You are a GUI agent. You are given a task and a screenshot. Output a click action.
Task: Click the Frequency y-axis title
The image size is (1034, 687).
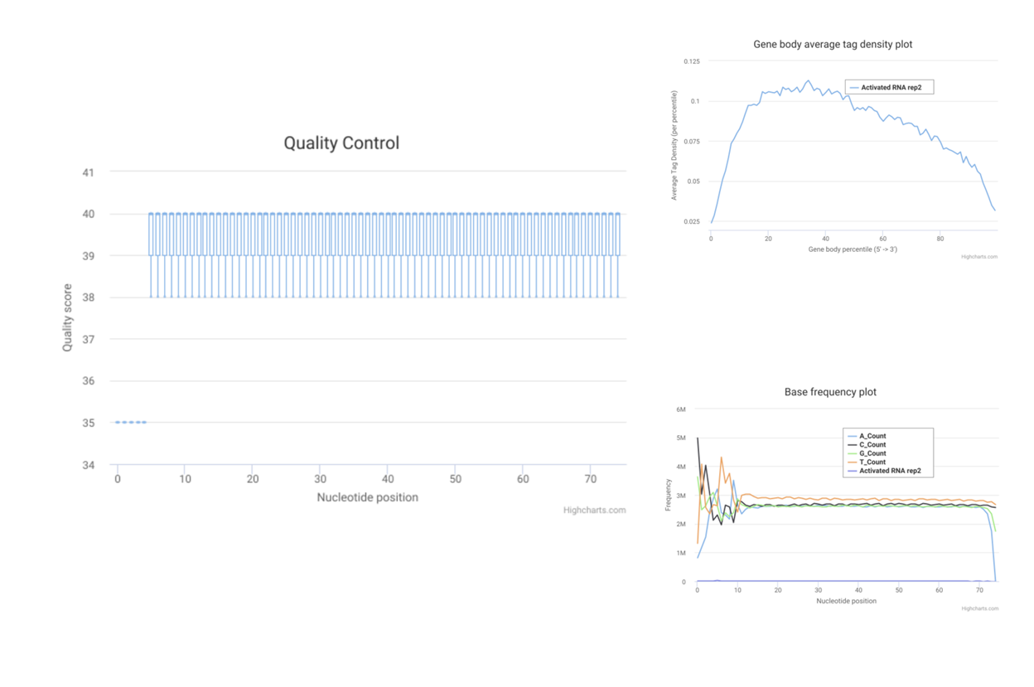point(668,495)
